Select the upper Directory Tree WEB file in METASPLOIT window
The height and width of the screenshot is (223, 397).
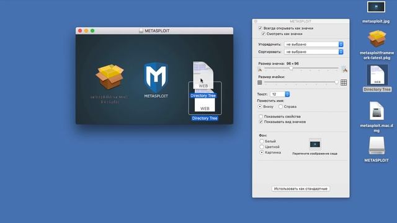[x=203, y=75]
